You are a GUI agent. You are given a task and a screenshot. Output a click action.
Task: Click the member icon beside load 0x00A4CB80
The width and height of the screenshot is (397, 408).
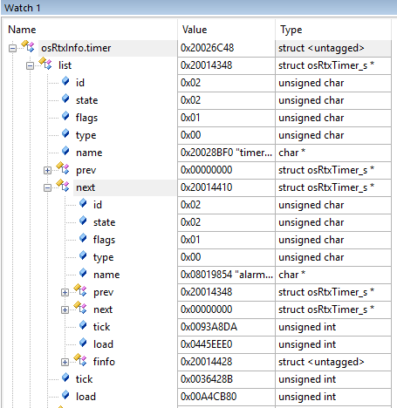tap(65, 395)
